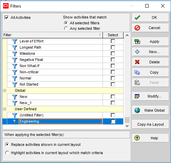Screen dimensions: 171x163
Task: Collapse the User Defined filter group
Action: pyautogui.click(x=4, y=109)
